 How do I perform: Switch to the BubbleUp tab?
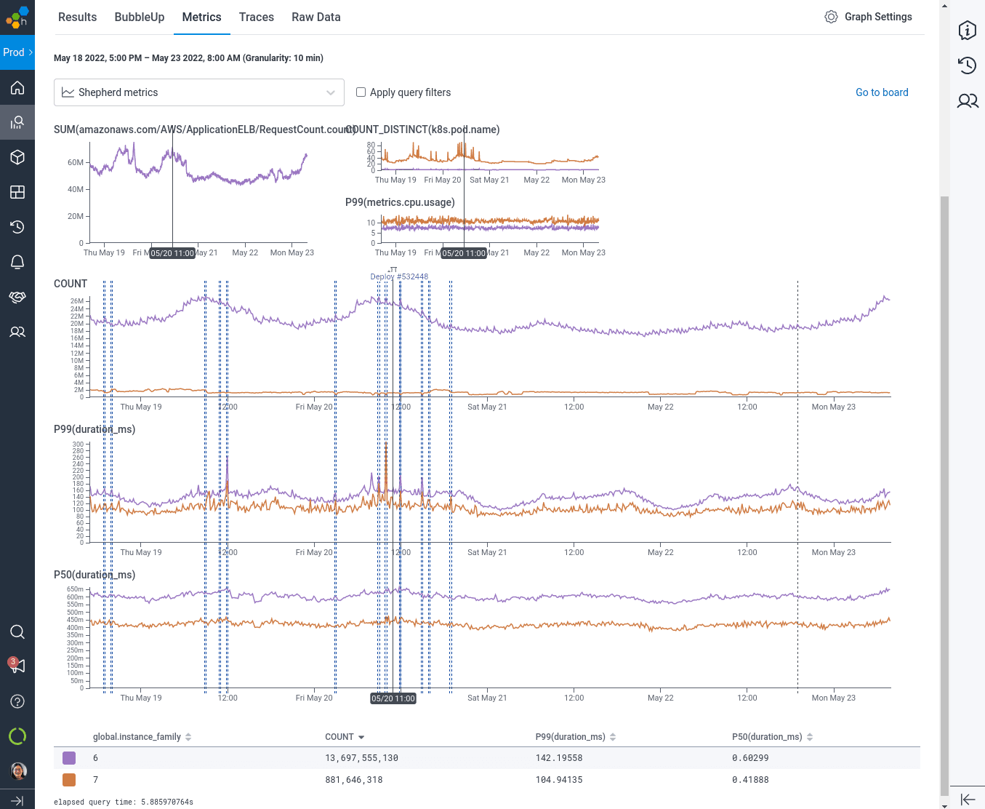click(140, 17)
